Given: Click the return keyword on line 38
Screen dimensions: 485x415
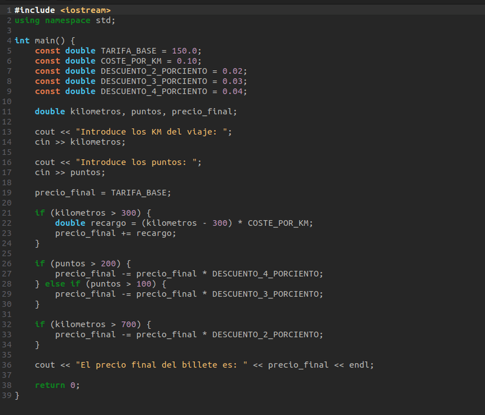Looking at the screenshot, I should coord(50,385).
